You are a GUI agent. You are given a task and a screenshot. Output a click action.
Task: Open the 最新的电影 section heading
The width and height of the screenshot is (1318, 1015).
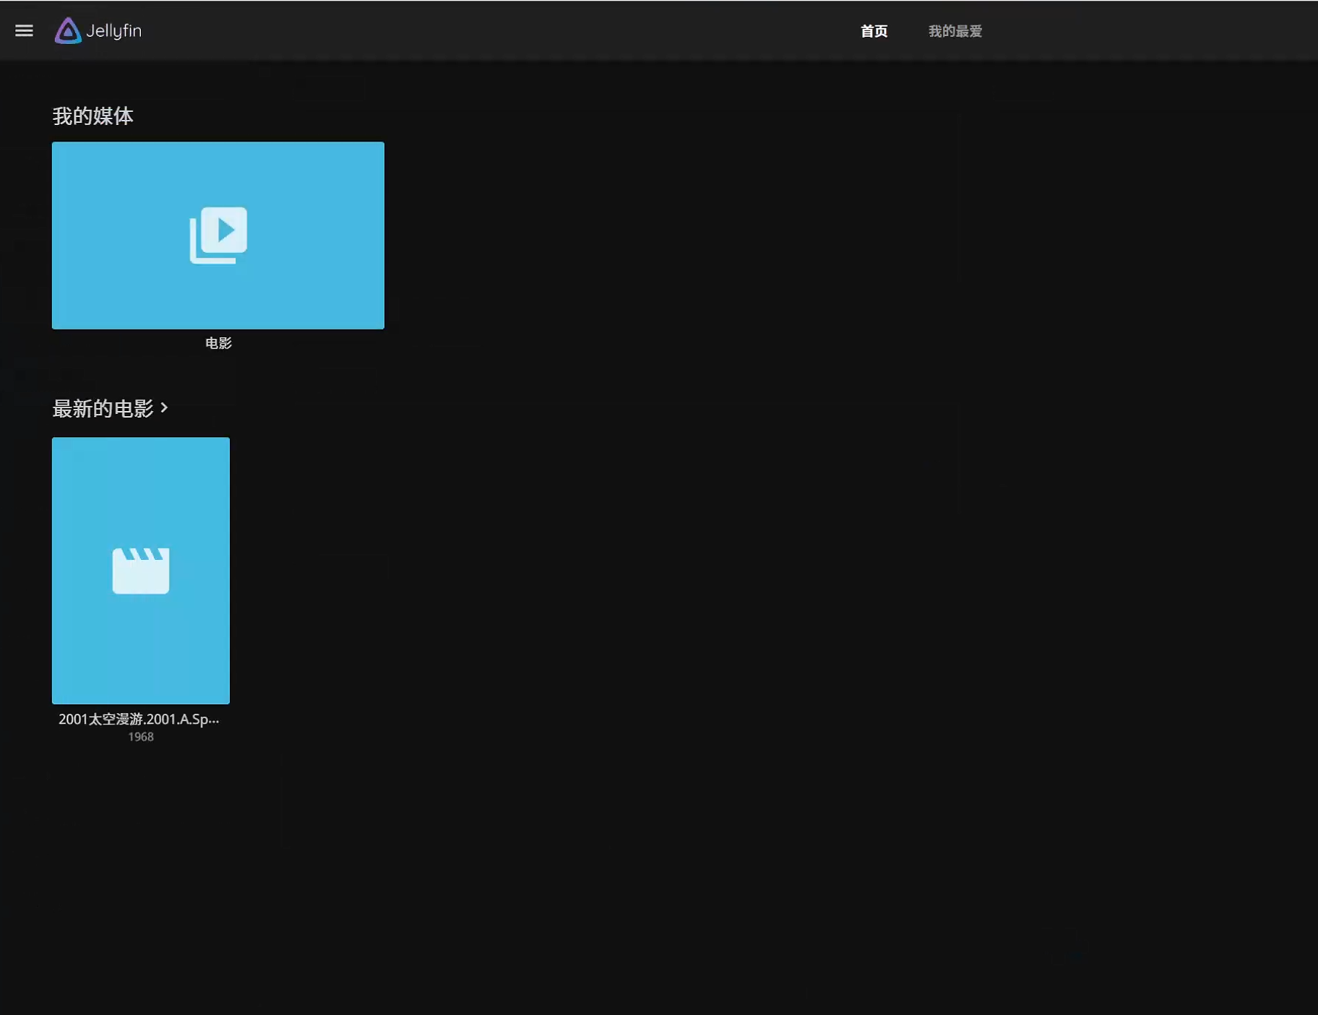pos(103,408)
